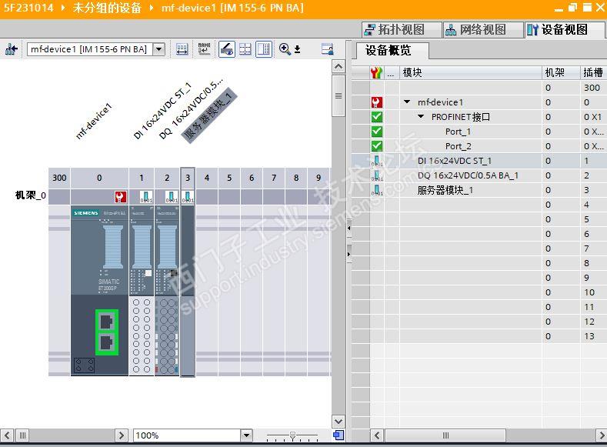The width and height of the screenshot is (607, 447).
Task: Click the green check icon for Port_1
Action: tap(377, 132)
